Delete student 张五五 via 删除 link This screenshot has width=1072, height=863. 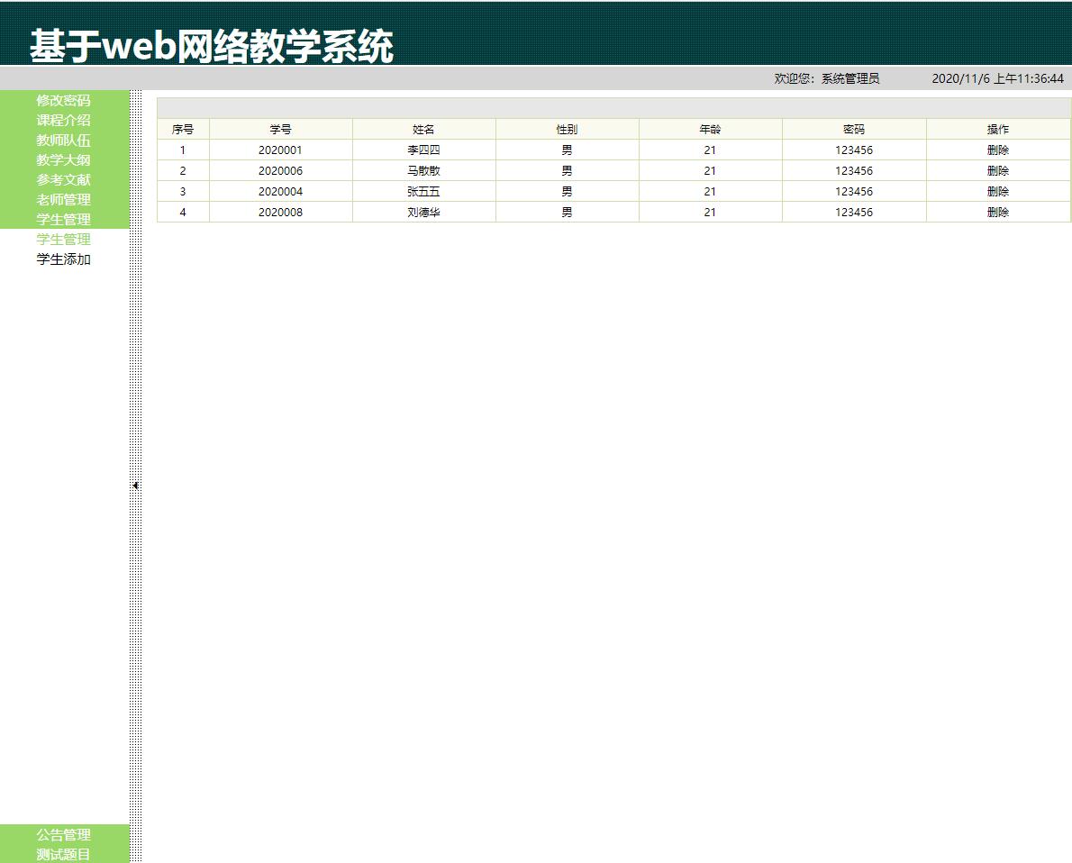click(998, 192)
